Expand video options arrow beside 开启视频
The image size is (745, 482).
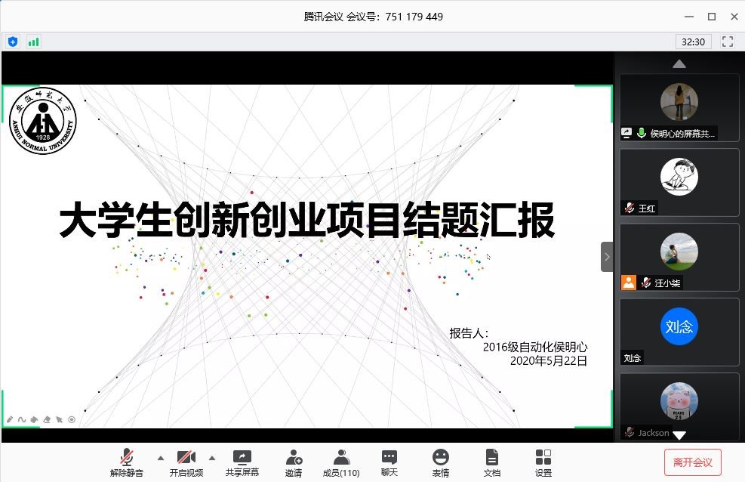211,457
